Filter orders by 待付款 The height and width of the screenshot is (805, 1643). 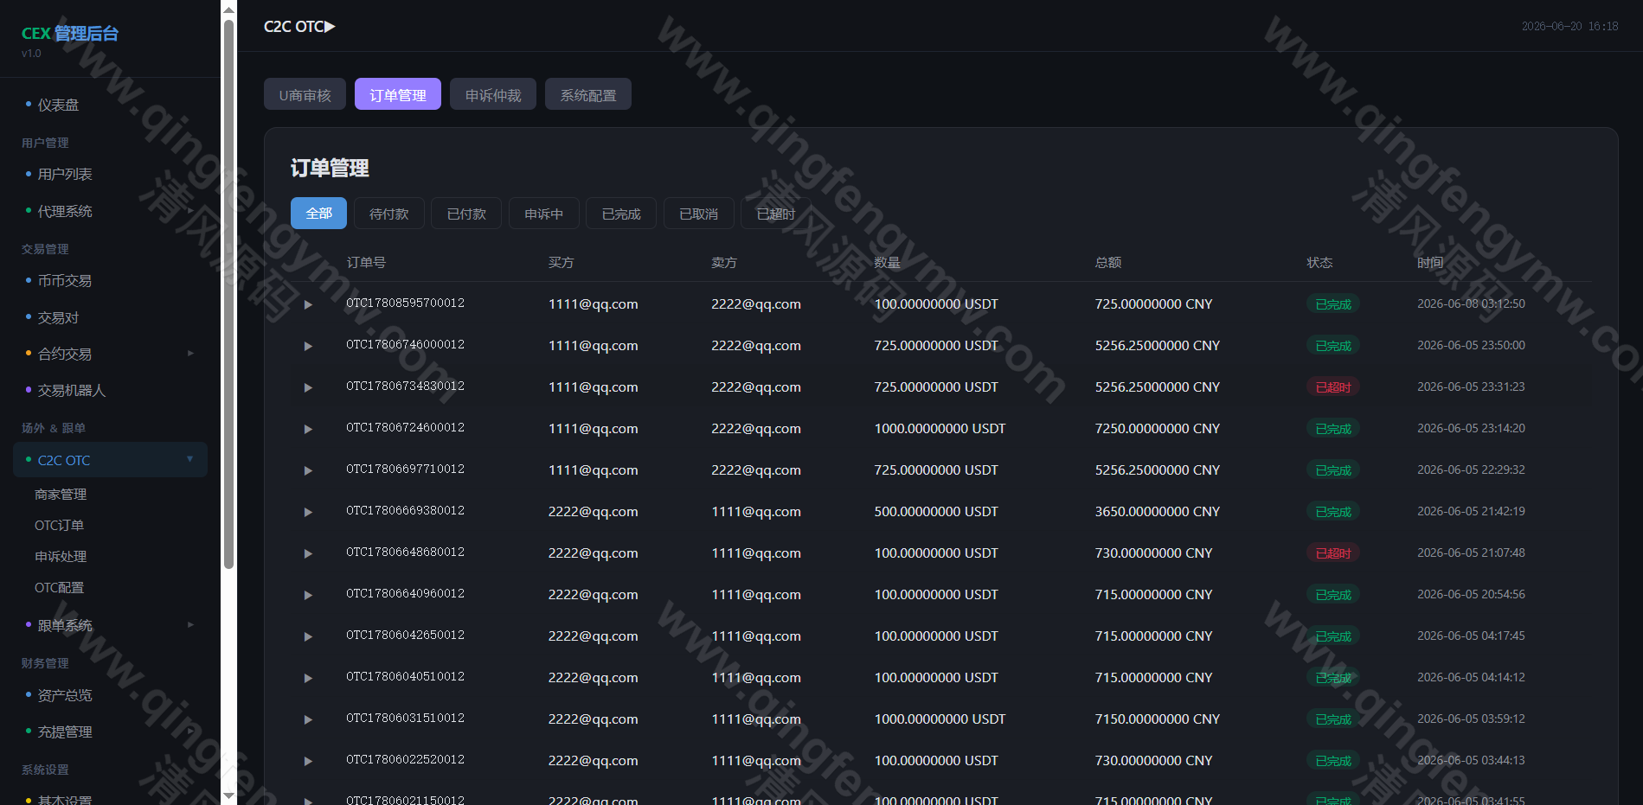coord(389,214)
